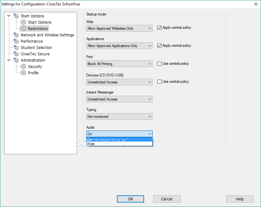The width and height of the screenshot is (261, 207).
Task: Open the Applications restriction dropdown
Action: [119, 46]
